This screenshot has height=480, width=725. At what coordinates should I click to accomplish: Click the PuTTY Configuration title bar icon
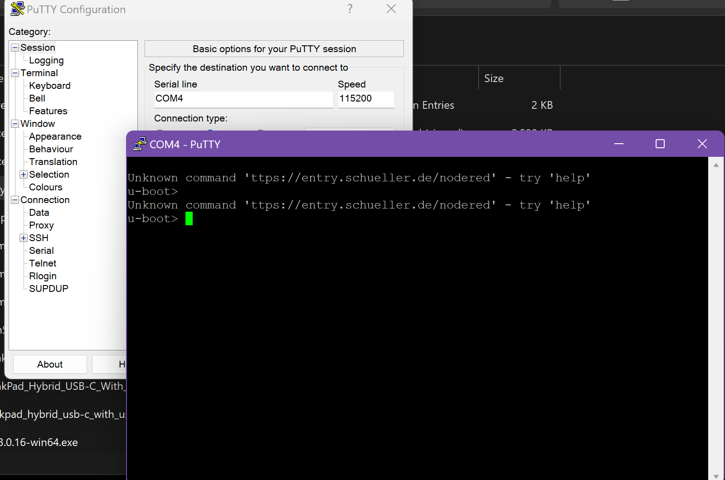[17, 9]
